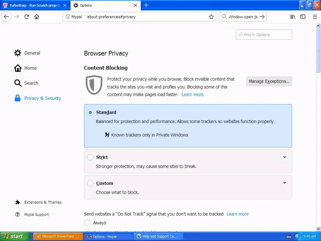321x241 pixels.
Task: Go to browser Home page icon
Action: point(37,17)
